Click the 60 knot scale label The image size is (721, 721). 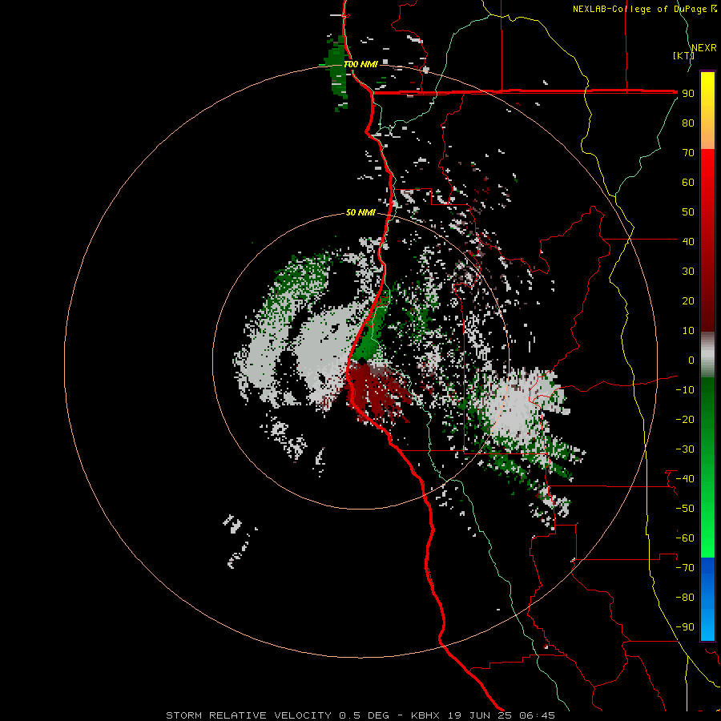(688, 183)
